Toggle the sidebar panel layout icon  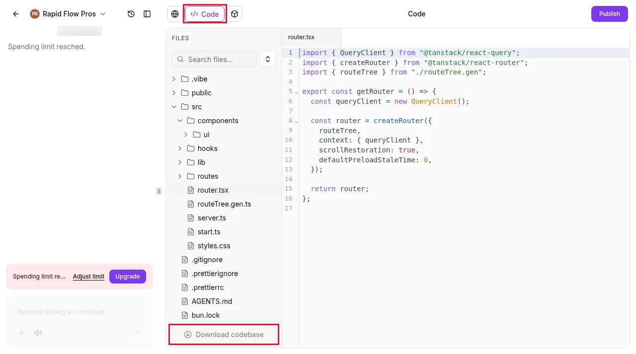(x=147, y=14)
